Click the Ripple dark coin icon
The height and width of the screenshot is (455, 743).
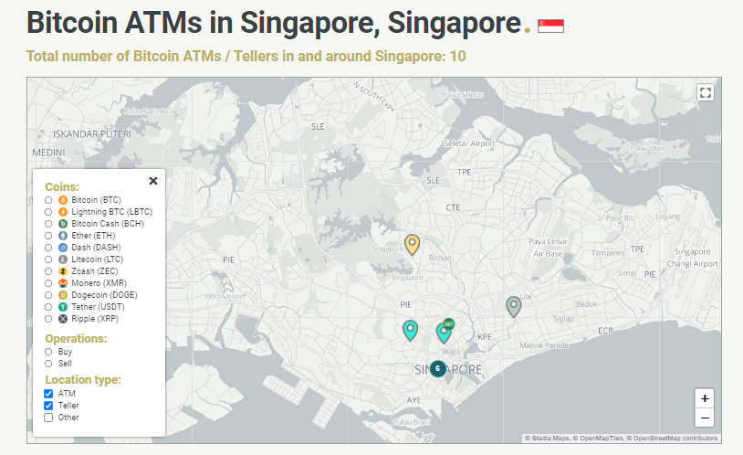[63, 319]
